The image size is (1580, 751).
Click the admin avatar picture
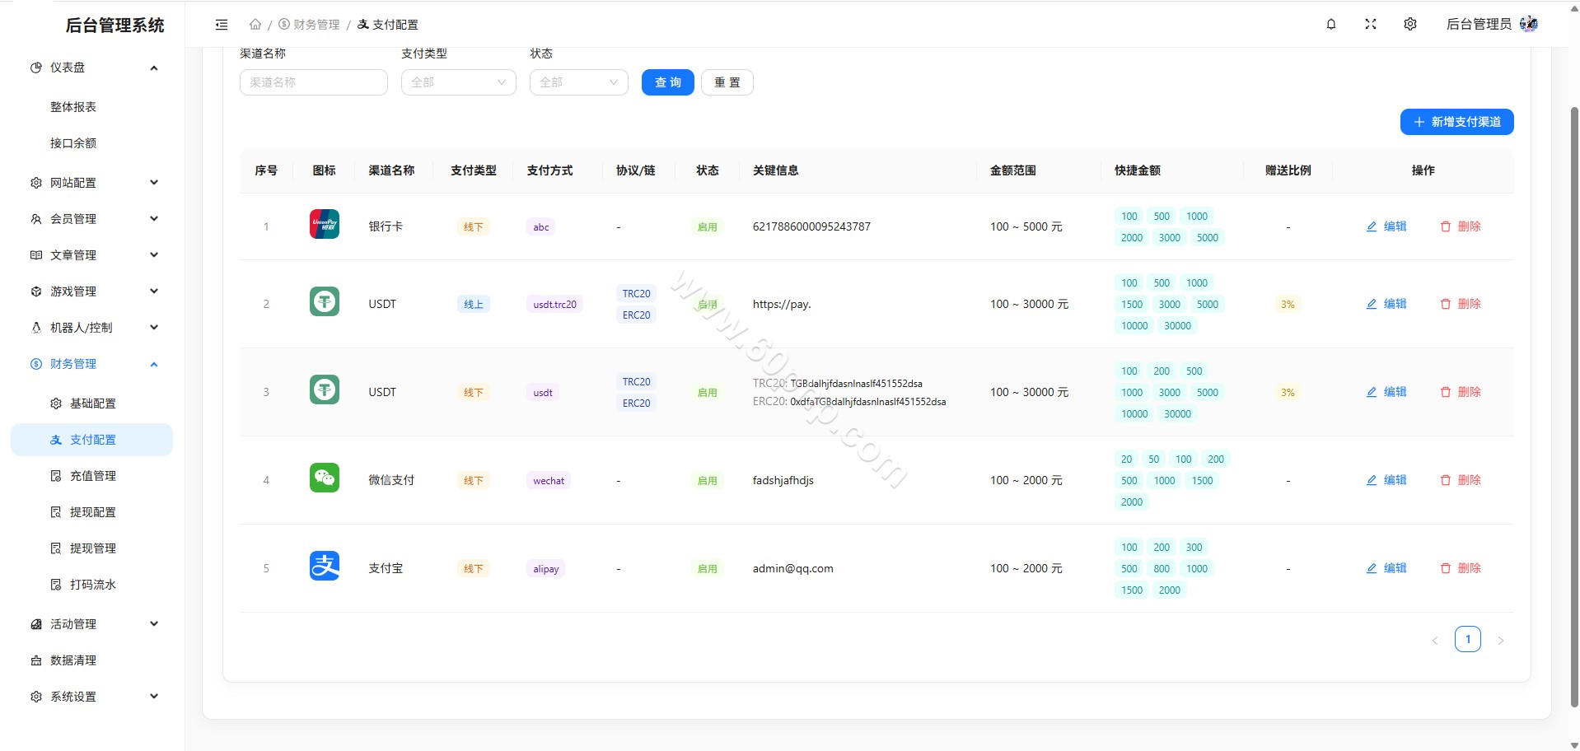(1529, 24)
